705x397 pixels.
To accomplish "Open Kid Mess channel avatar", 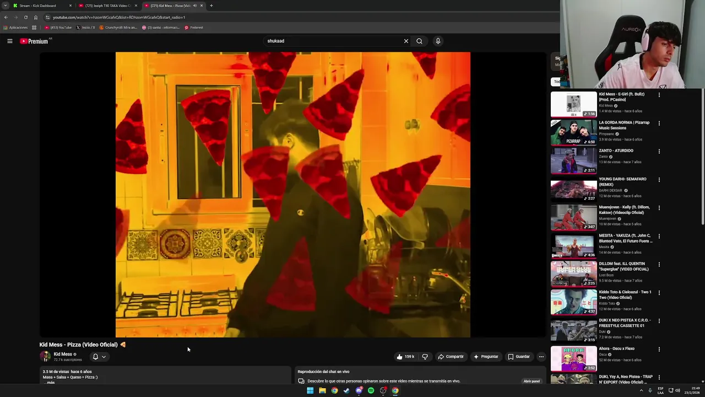I will [x=45, y=356].
